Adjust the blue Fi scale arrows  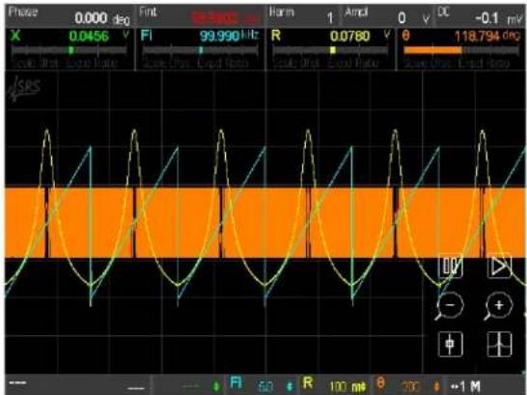pos(290,386)
